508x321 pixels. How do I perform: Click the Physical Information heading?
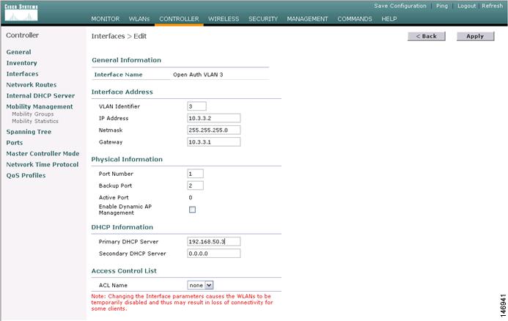click(x=127, y=159)
